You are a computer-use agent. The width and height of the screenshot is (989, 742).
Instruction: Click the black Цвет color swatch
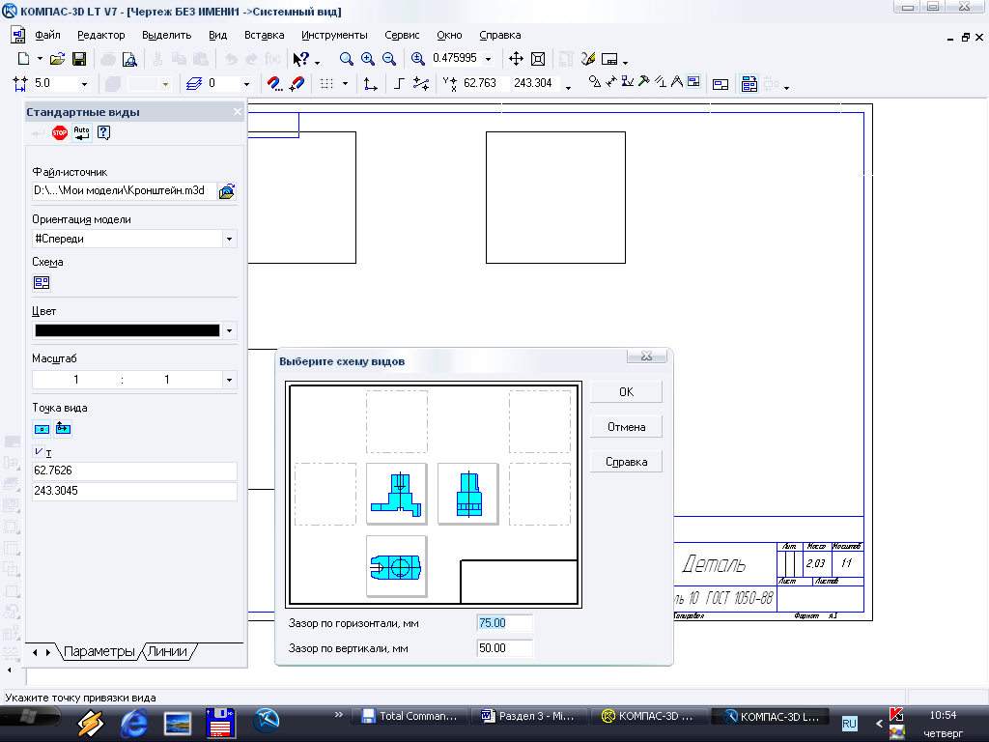pyautogui.click(x=127, y=330)
